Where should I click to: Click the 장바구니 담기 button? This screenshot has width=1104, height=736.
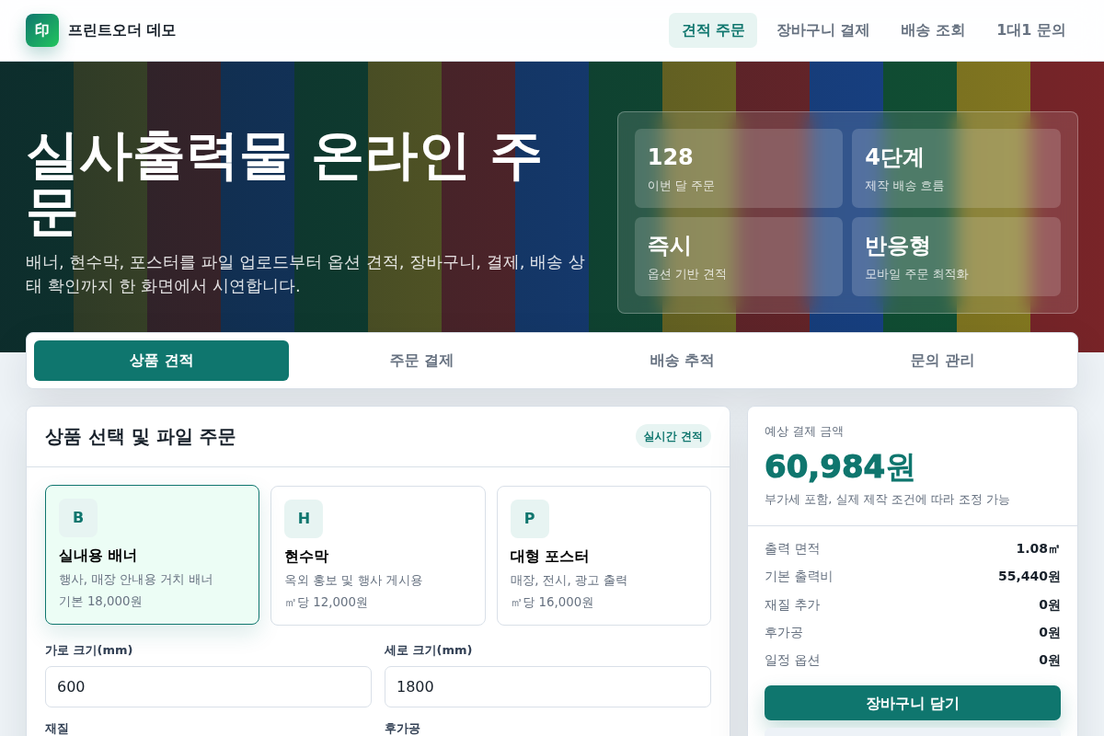[913, 703]
